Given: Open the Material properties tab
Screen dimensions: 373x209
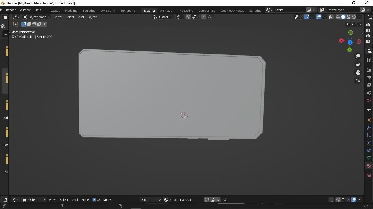Looking at the screenshot, I should click(x=369, y=166).
